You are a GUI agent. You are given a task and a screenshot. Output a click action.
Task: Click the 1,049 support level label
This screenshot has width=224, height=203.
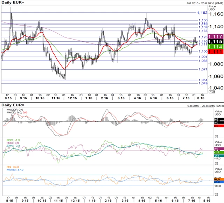[202, 83]
